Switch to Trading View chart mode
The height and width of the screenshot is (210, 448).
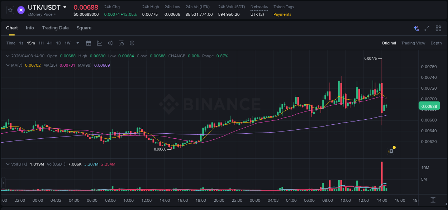click(413, 43)
